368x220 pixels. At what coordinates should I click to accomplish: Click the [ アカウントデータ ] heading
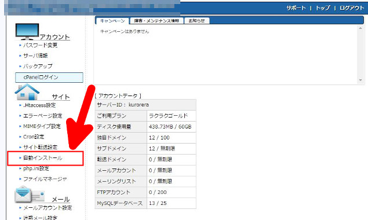click(x=118, y=96)
